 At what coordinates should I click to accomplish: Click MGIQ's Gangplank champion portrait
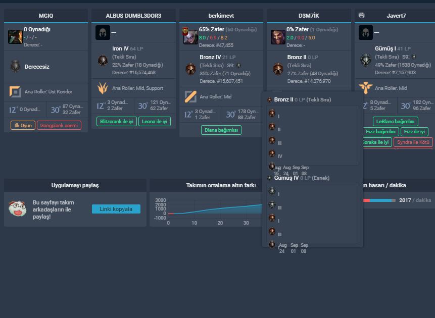(15, 37)
